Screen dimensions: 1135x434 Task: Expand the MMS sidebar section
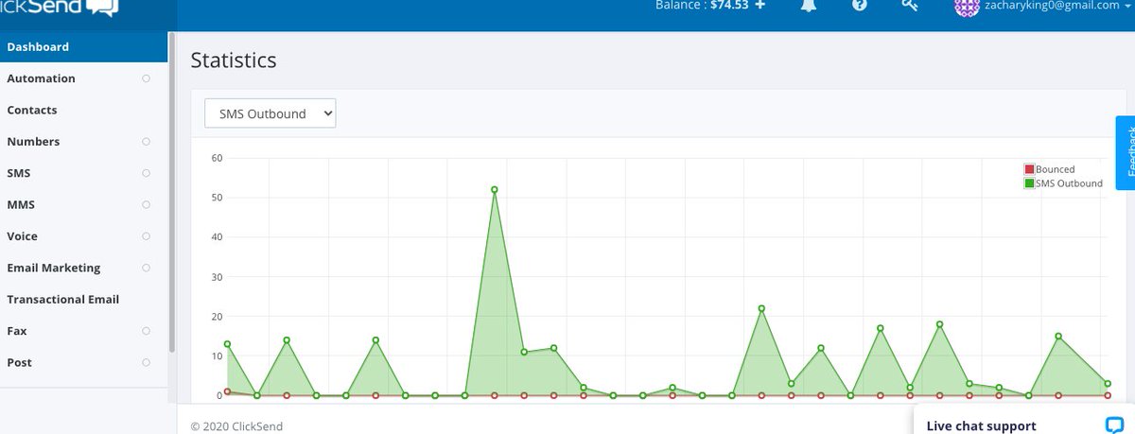pos(146,204)
